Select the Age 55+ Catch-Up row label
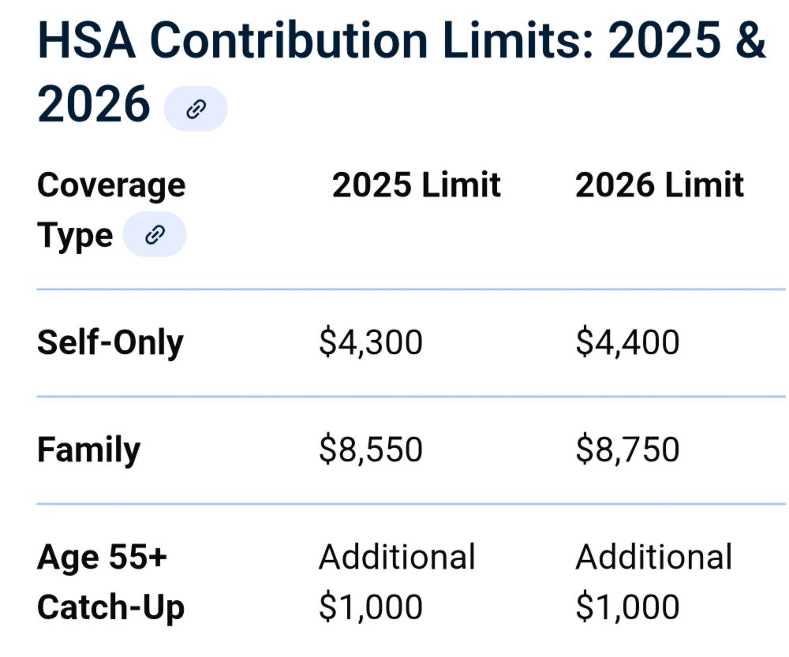This screenshot has height=657, width=789. pos(110,582)
